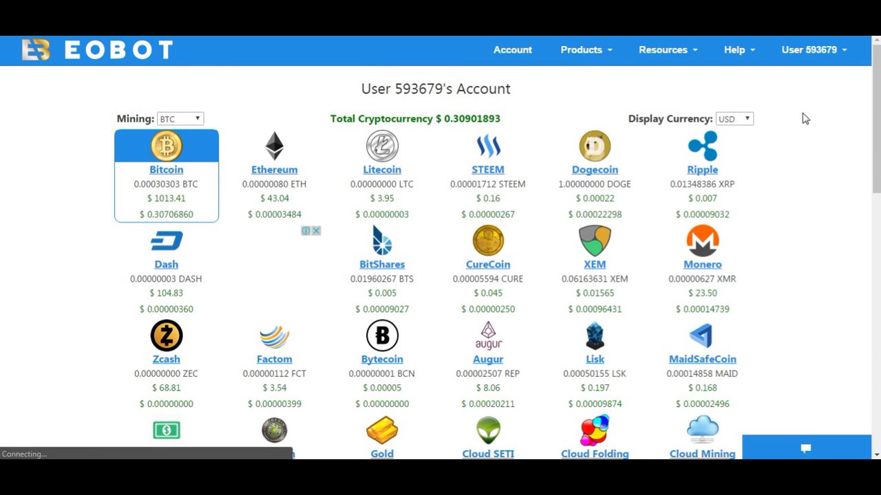Viewport: 881px width, 495px height.
Task: Click the Dash logo icon
Action: tap(167, 241)
